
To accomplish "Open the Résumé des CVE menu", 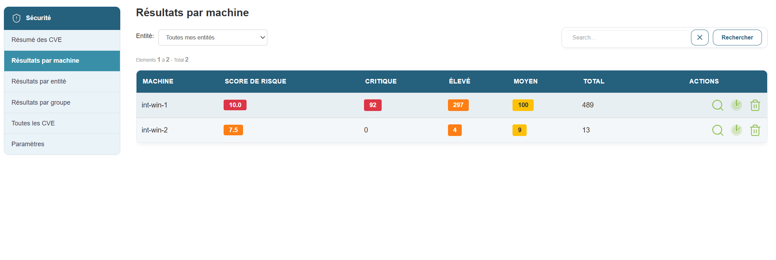I will (x=37, y=40).
